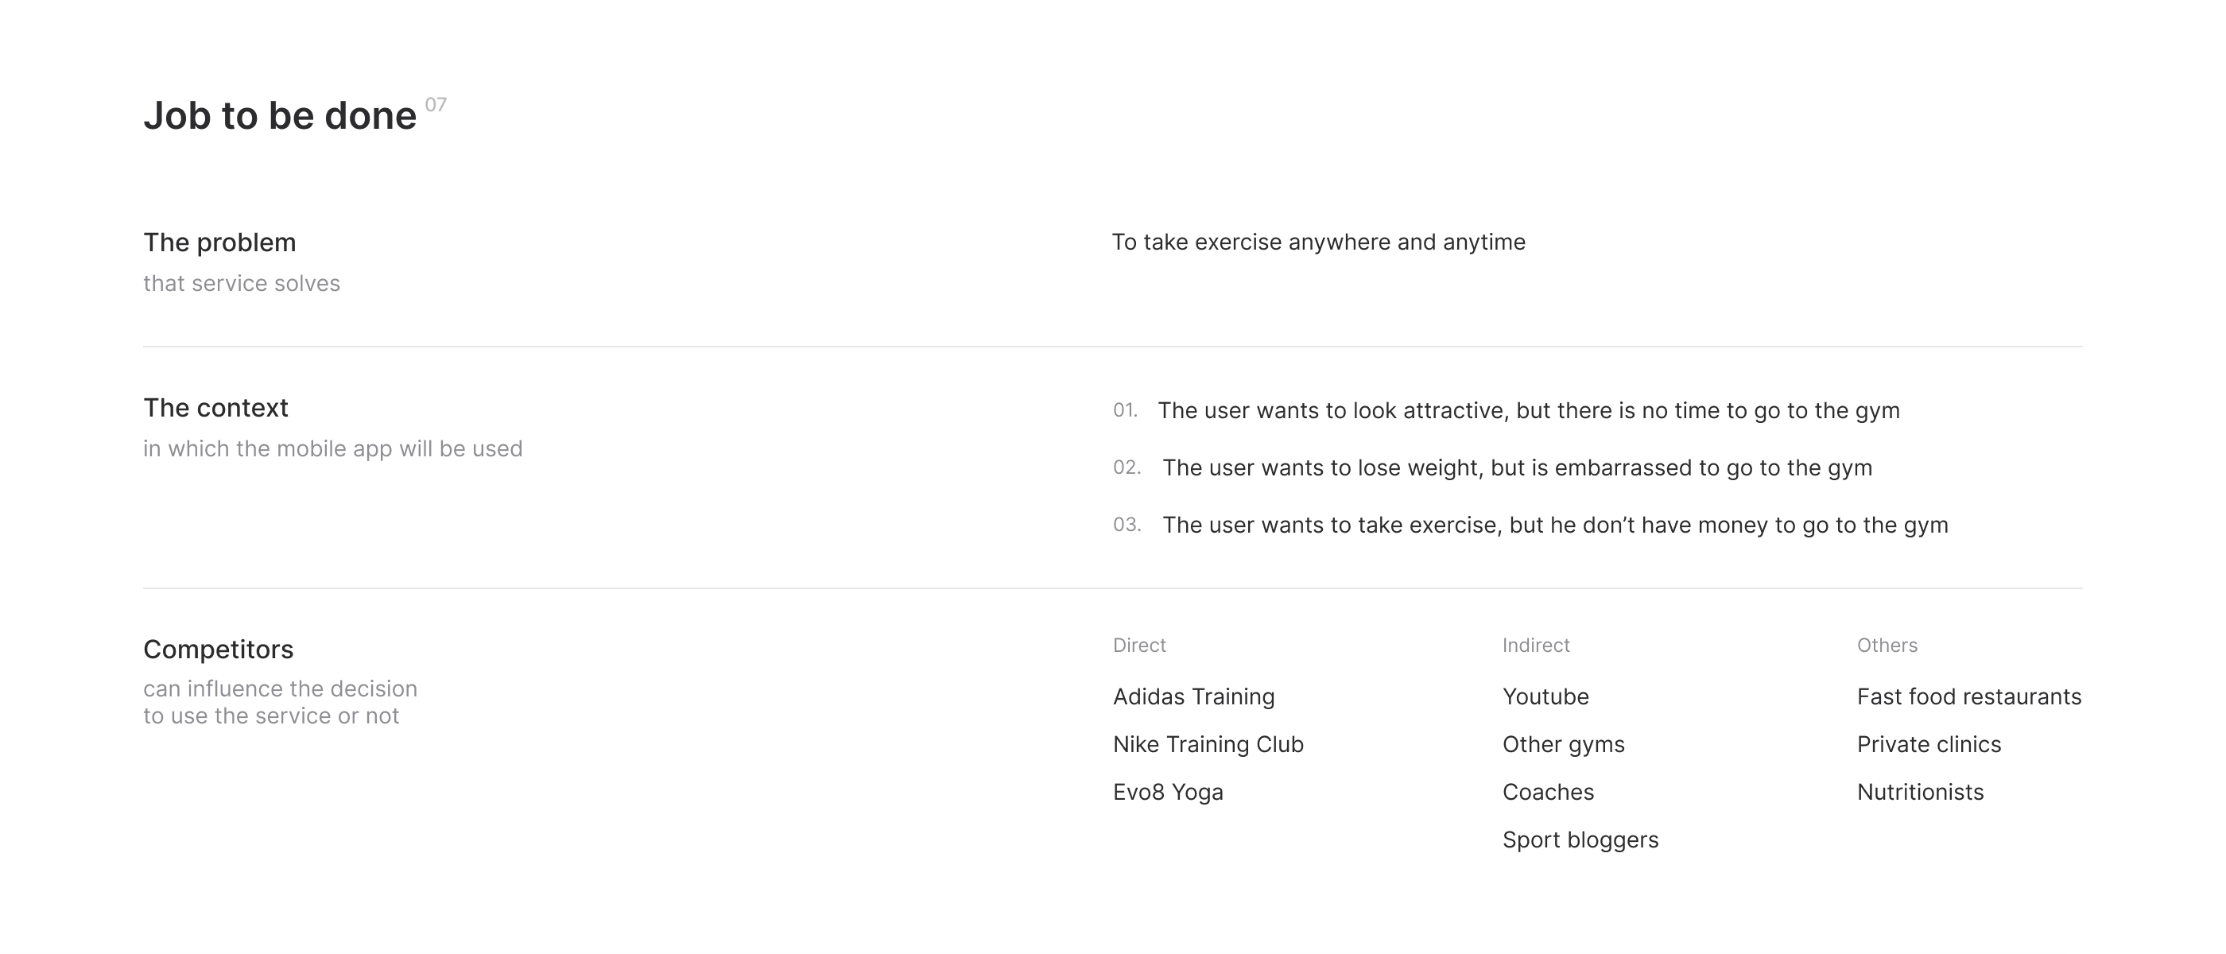The width and height of the screenshot is (2226, 954).
Task: Click the "The problem" heading
Action: point(219,242)
